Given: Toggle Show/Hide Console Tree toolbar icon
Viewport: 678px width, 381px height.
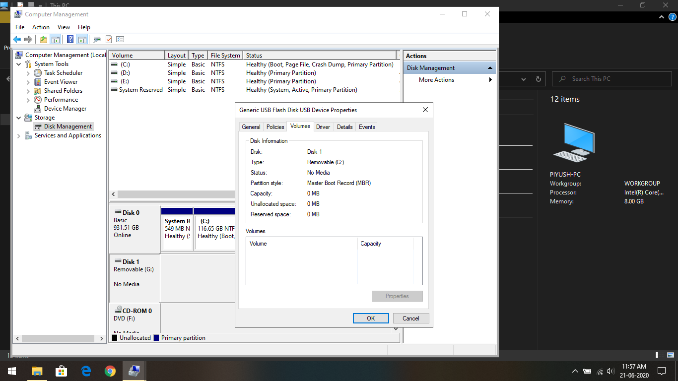Looking at the screenshot, I should tap(56, 40).
